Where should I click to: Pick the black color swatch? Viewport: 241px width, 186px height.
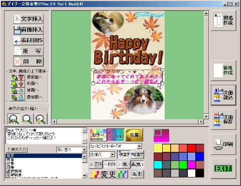(x=200, y=173)
